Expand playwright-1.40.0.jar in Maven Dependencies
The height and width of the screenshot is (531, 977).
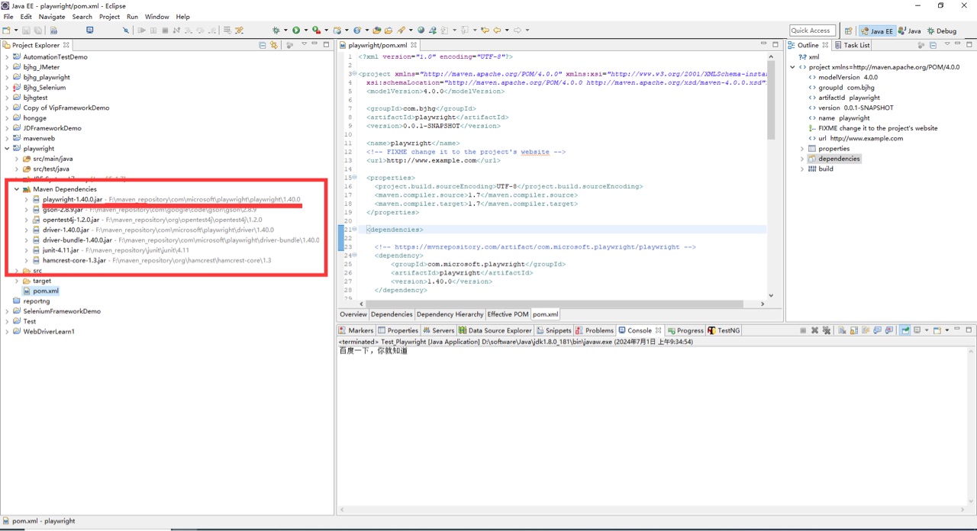(x=27, y=199)
